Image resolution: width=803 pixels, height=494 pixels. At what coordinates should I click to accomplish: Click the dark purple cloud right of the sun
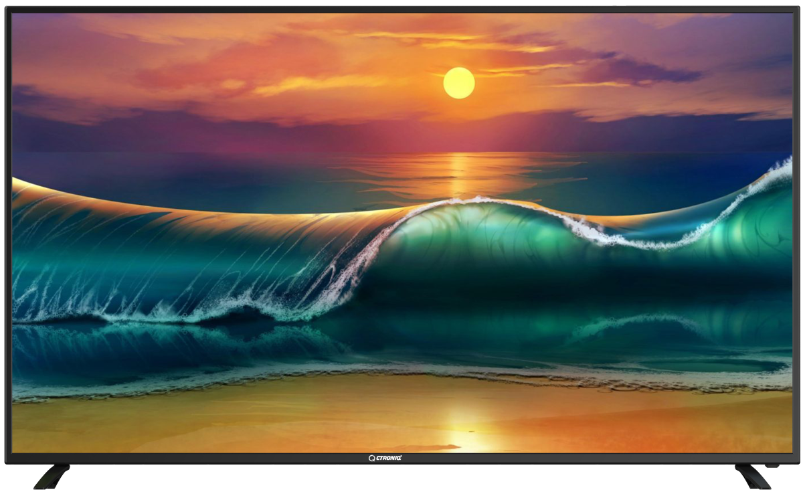pos(642,70)
